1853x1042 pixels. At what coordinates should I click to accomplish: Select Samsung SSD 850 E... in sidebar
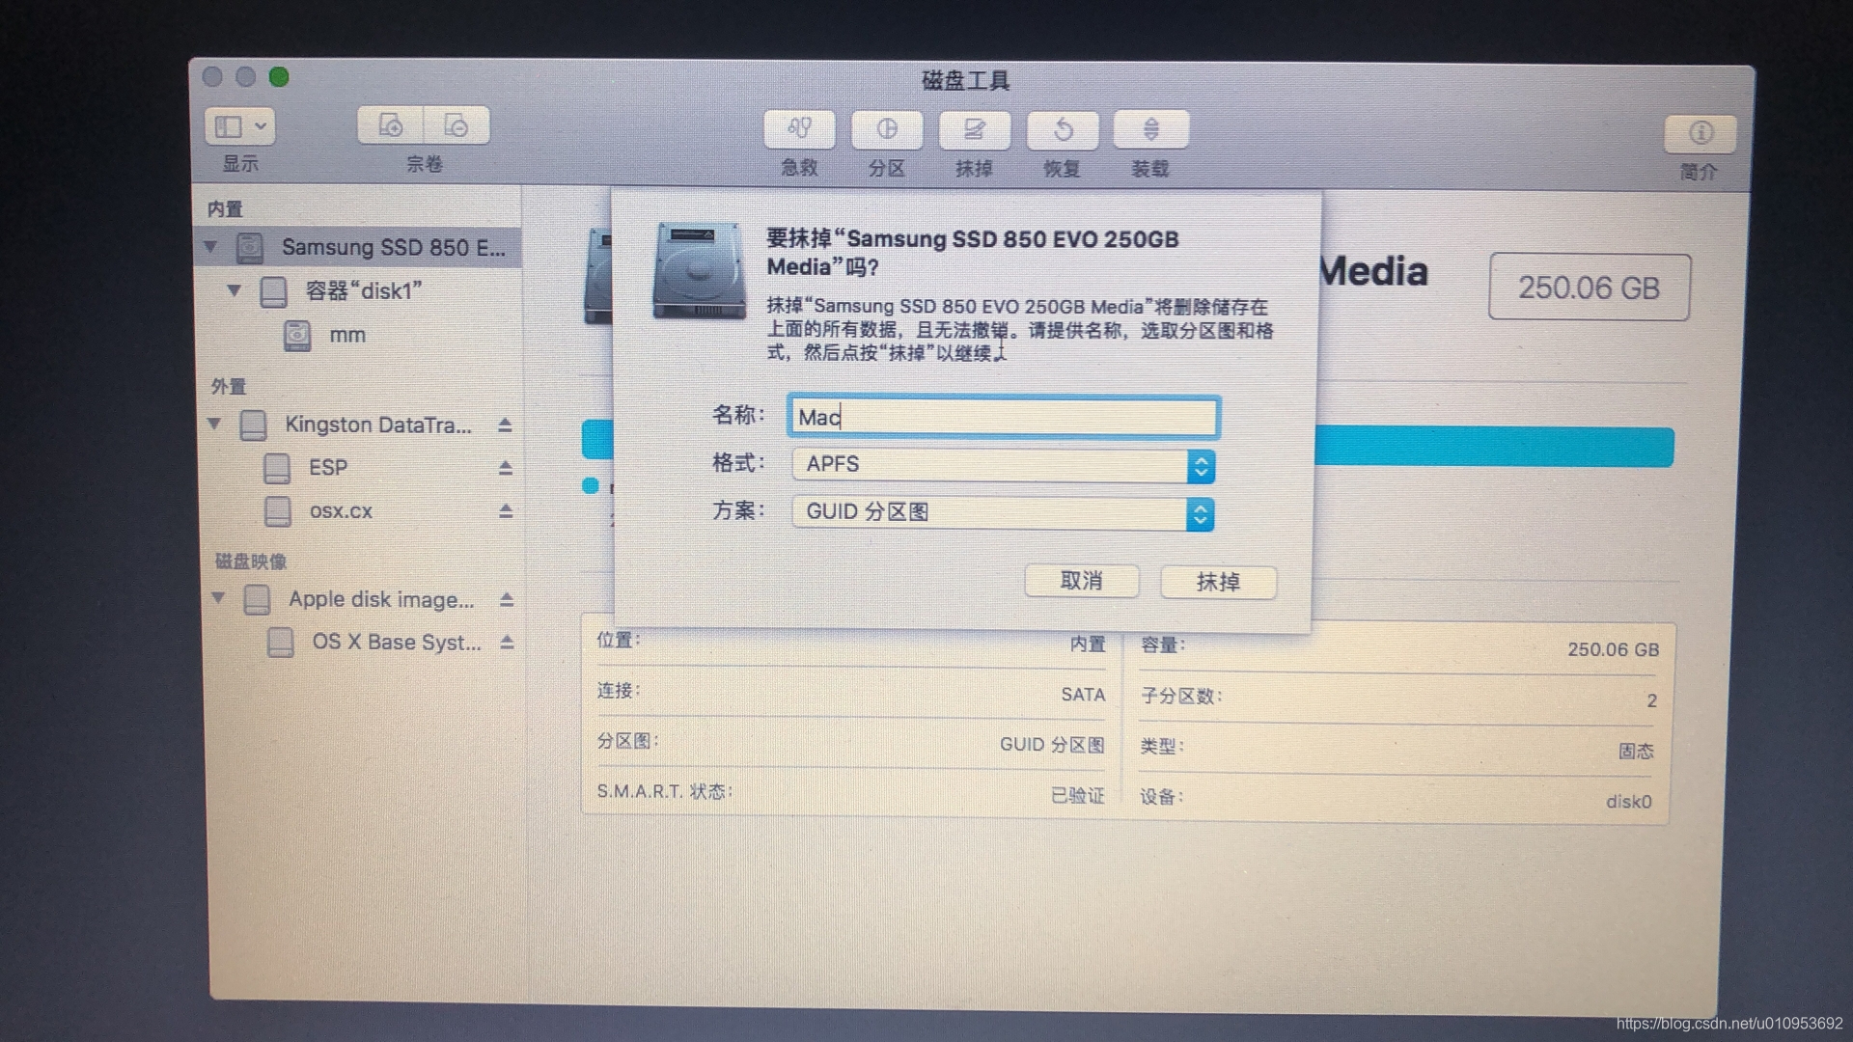(357, 248)
